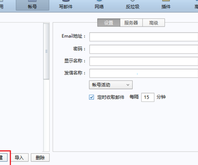Viewport: 198px width, 165px height.
Task: Focus the 显示名称 text field
Action: click(144, 61)
